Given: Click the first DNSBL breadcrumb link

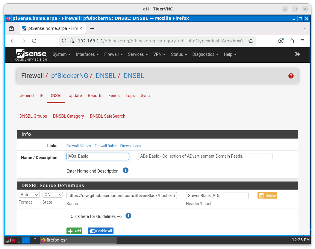Looking at the screenshot, I should click(x=106, y=76).
